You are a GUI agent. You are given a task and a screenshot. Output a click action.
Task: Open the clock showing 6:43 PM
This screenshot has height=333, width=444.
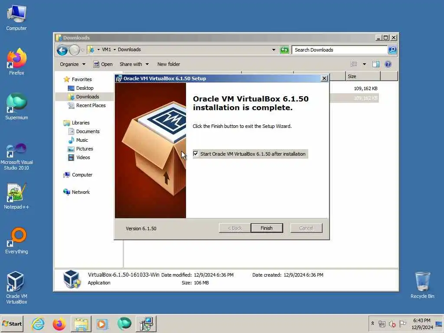pyautogui.click(x=422, y=323)
